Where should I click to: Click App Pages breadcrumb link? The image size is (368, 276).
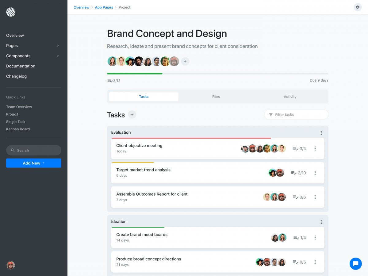pos(104,7)
